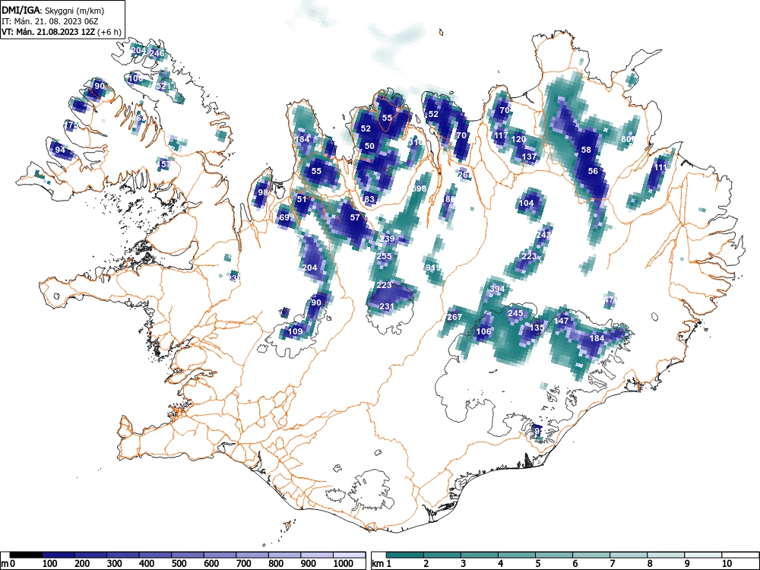Click the 'm 0' label of the meter legend
The height and width of the screenshot is (570, 760).
click(x=8, y=564)
